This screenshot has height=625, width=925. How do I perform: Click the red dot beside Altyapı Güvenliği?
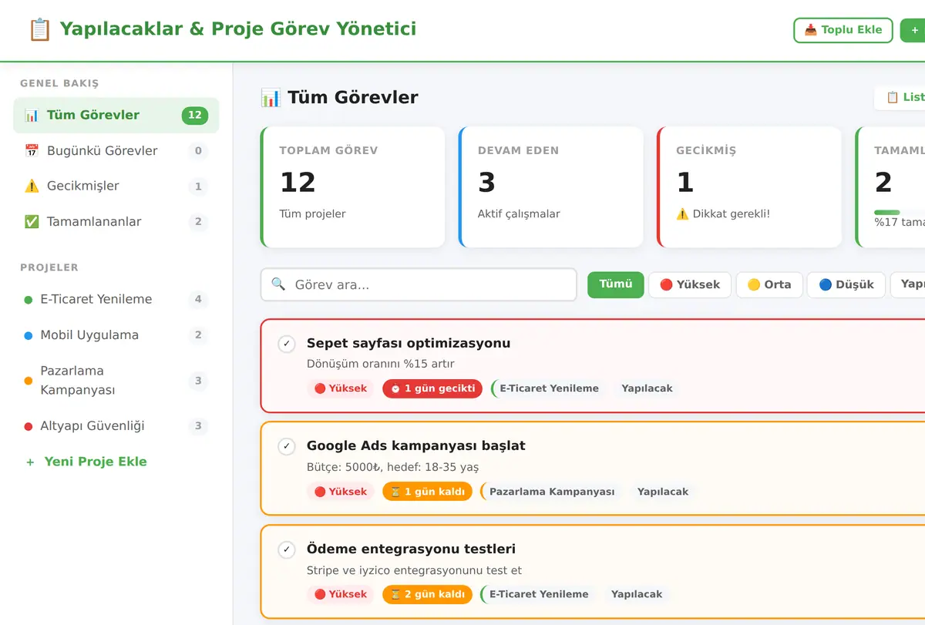click(29, 426)
